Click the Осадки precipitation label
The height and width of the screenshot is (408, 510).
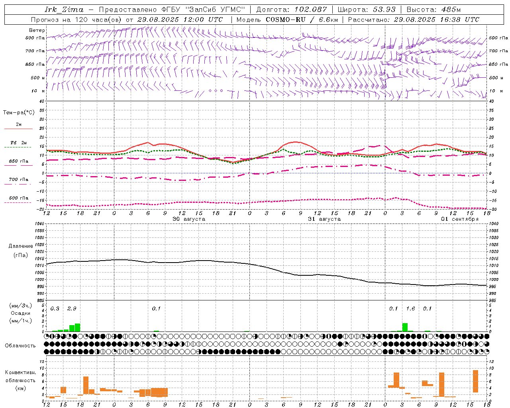tap(21, 313)
